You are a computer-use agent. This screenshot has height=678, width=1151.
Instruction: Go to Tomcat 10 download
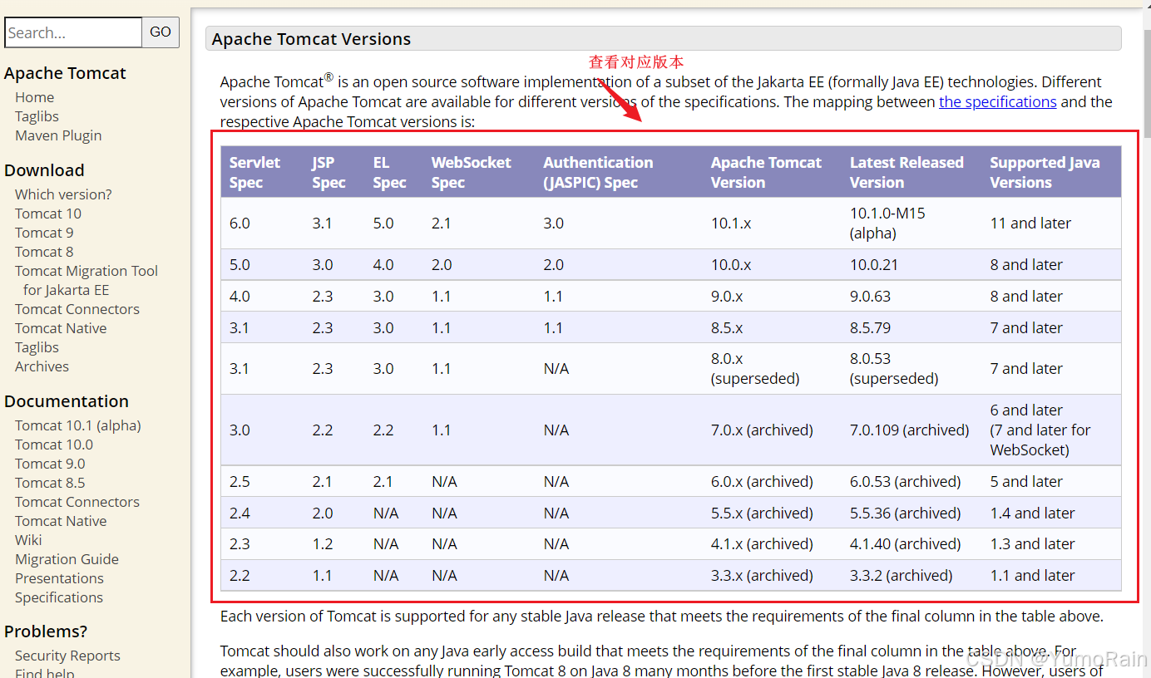[x=48, y=214]
